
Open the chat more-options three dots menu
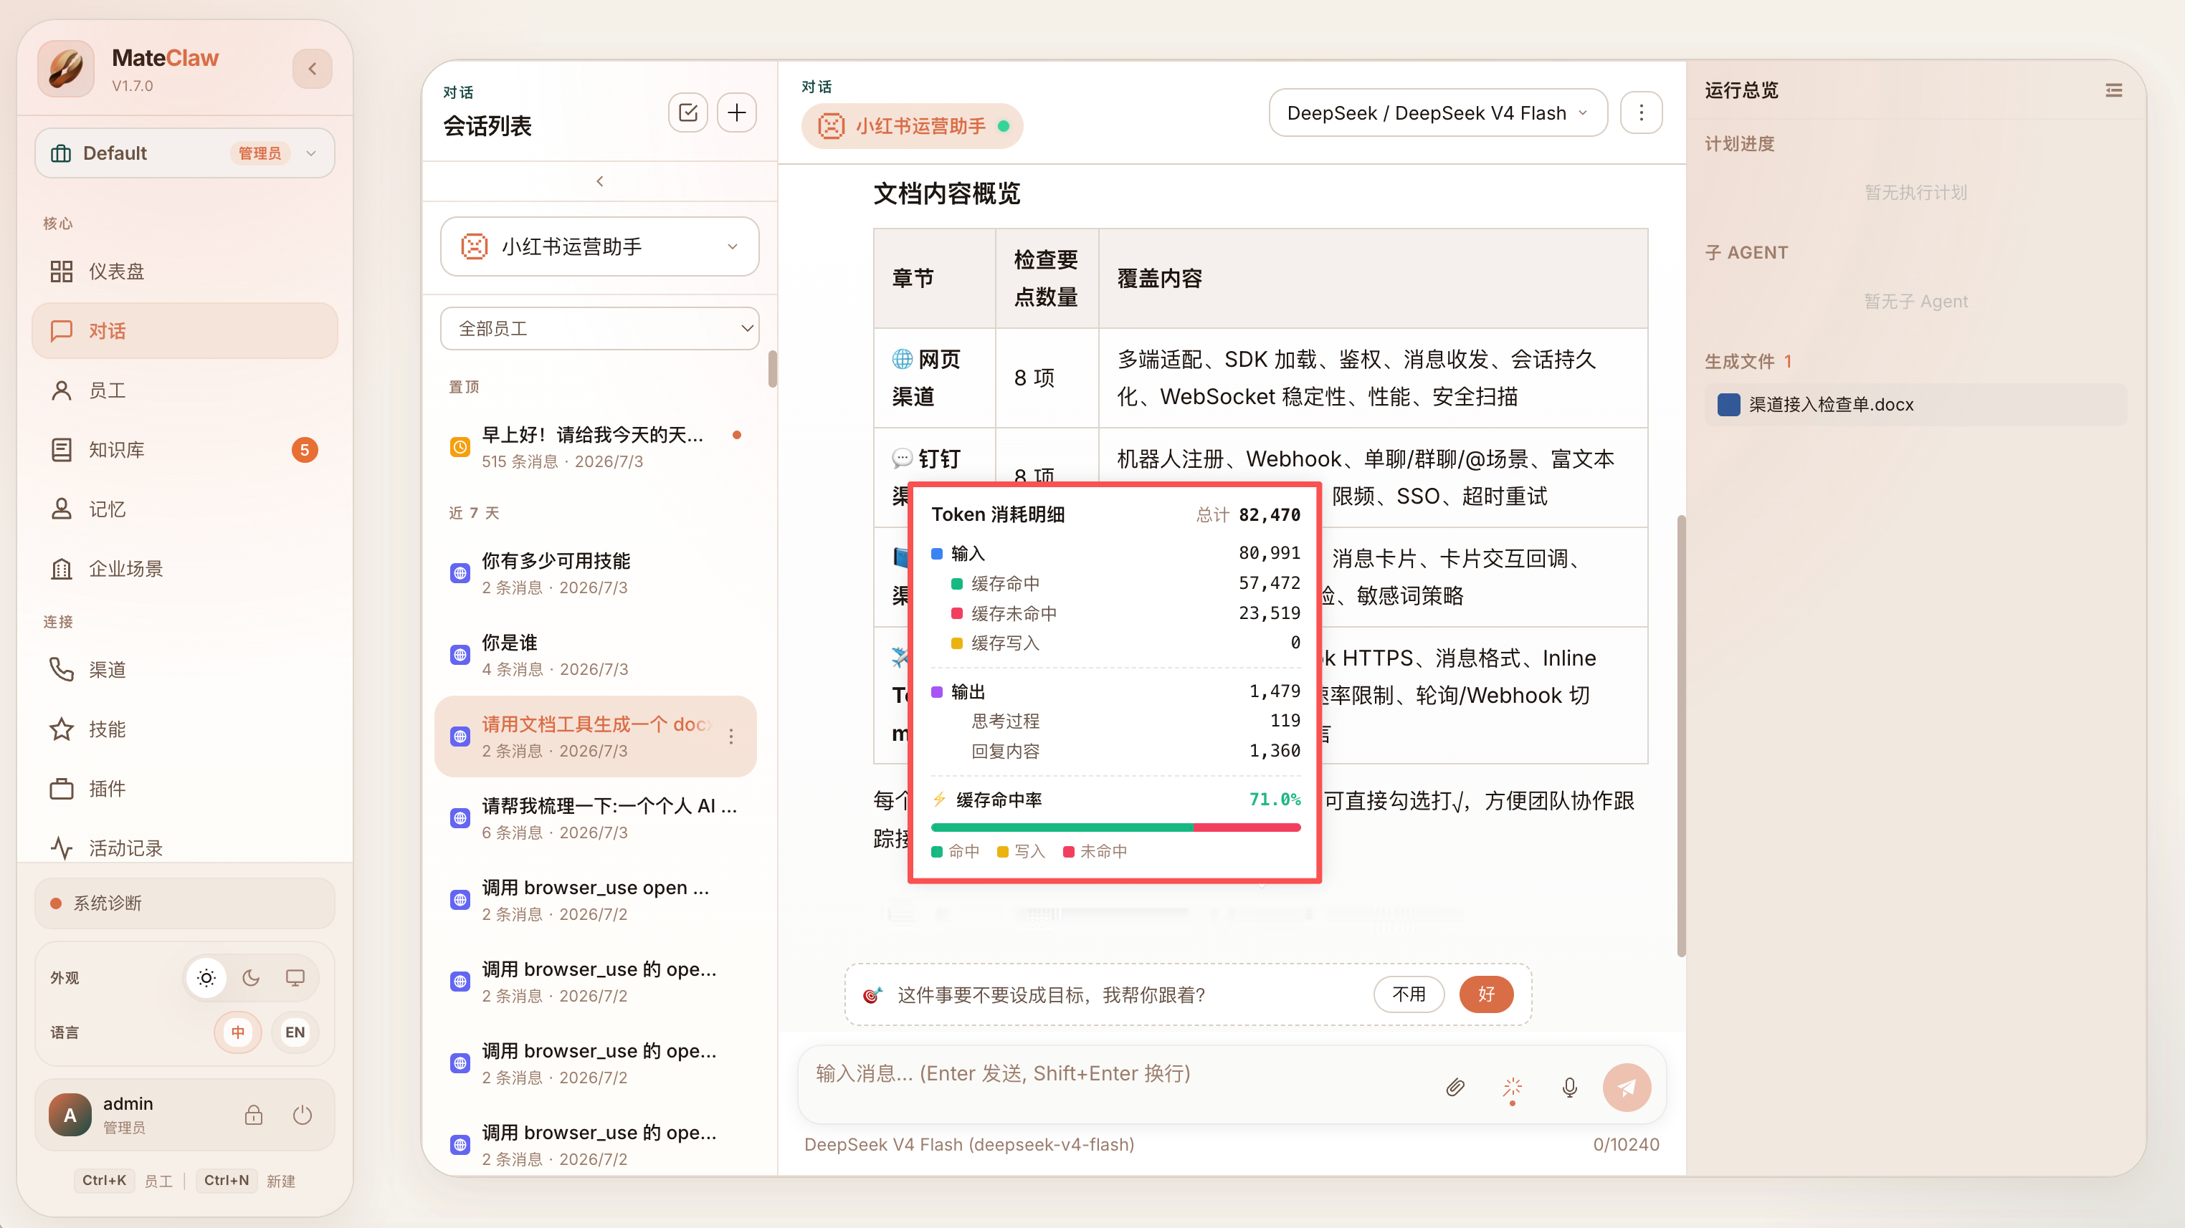1642,112
